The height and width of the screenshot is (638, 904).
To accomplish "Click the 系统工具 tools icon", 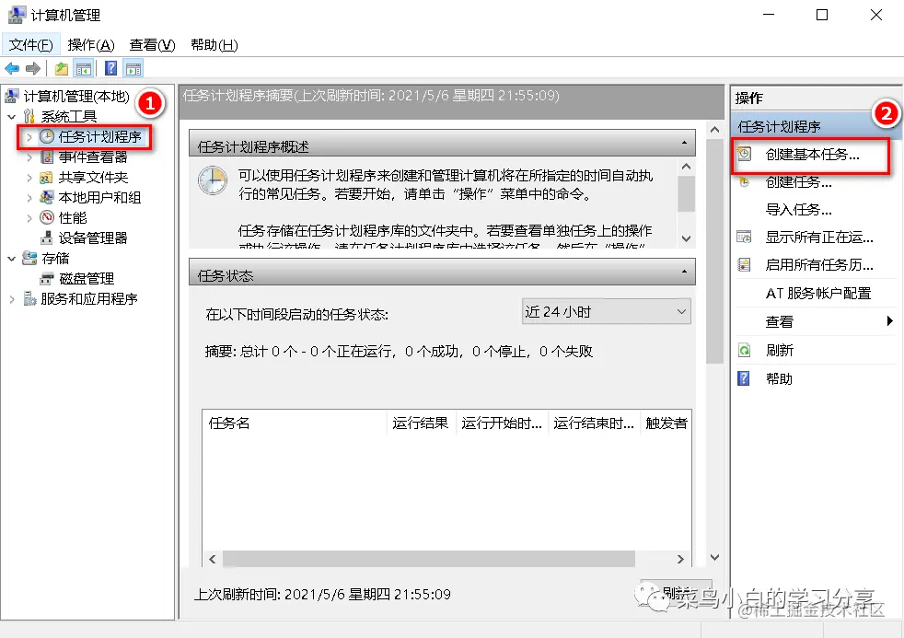I will [x=30, y=116].
